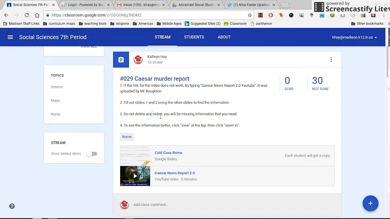Image resolution: width=390 pixels, height=219 pixels.
Task: View the 0 DONE submissions
Action: point(289,83)
